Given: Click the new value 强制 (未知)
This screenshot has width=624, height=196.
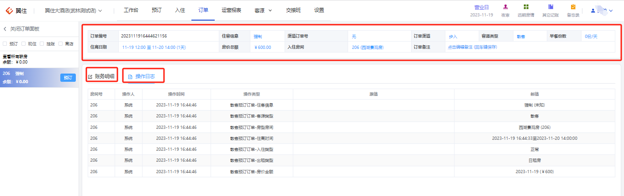Looking at the screenshot, I should tap(534, 105).
